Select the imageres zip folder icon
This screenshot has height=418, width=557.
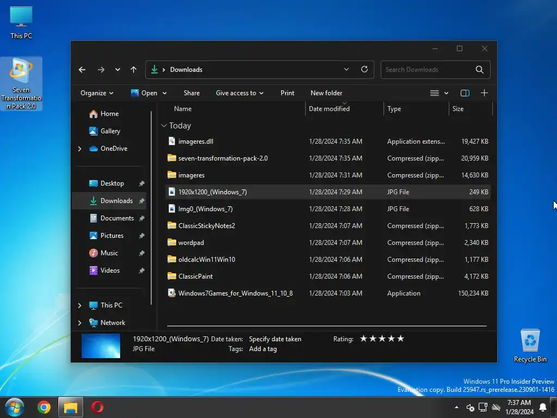coord(171,175)
